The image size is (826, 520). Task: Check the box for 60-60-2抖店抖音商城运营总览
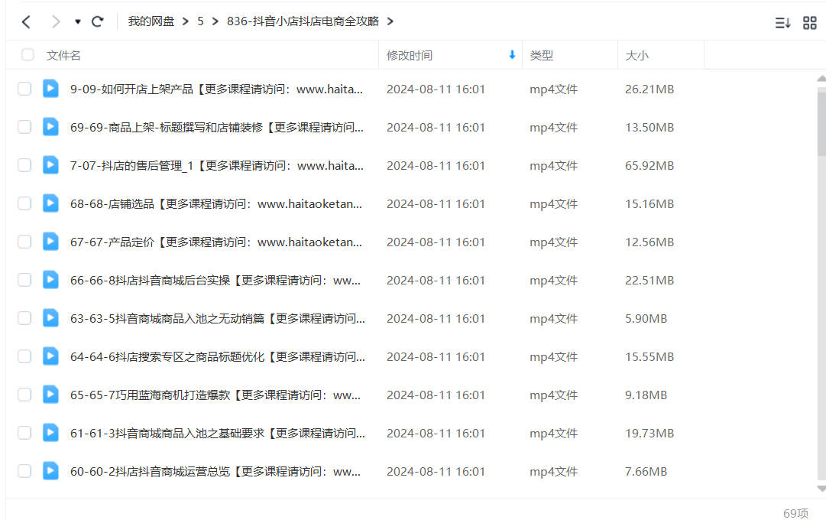pos(24,471)
